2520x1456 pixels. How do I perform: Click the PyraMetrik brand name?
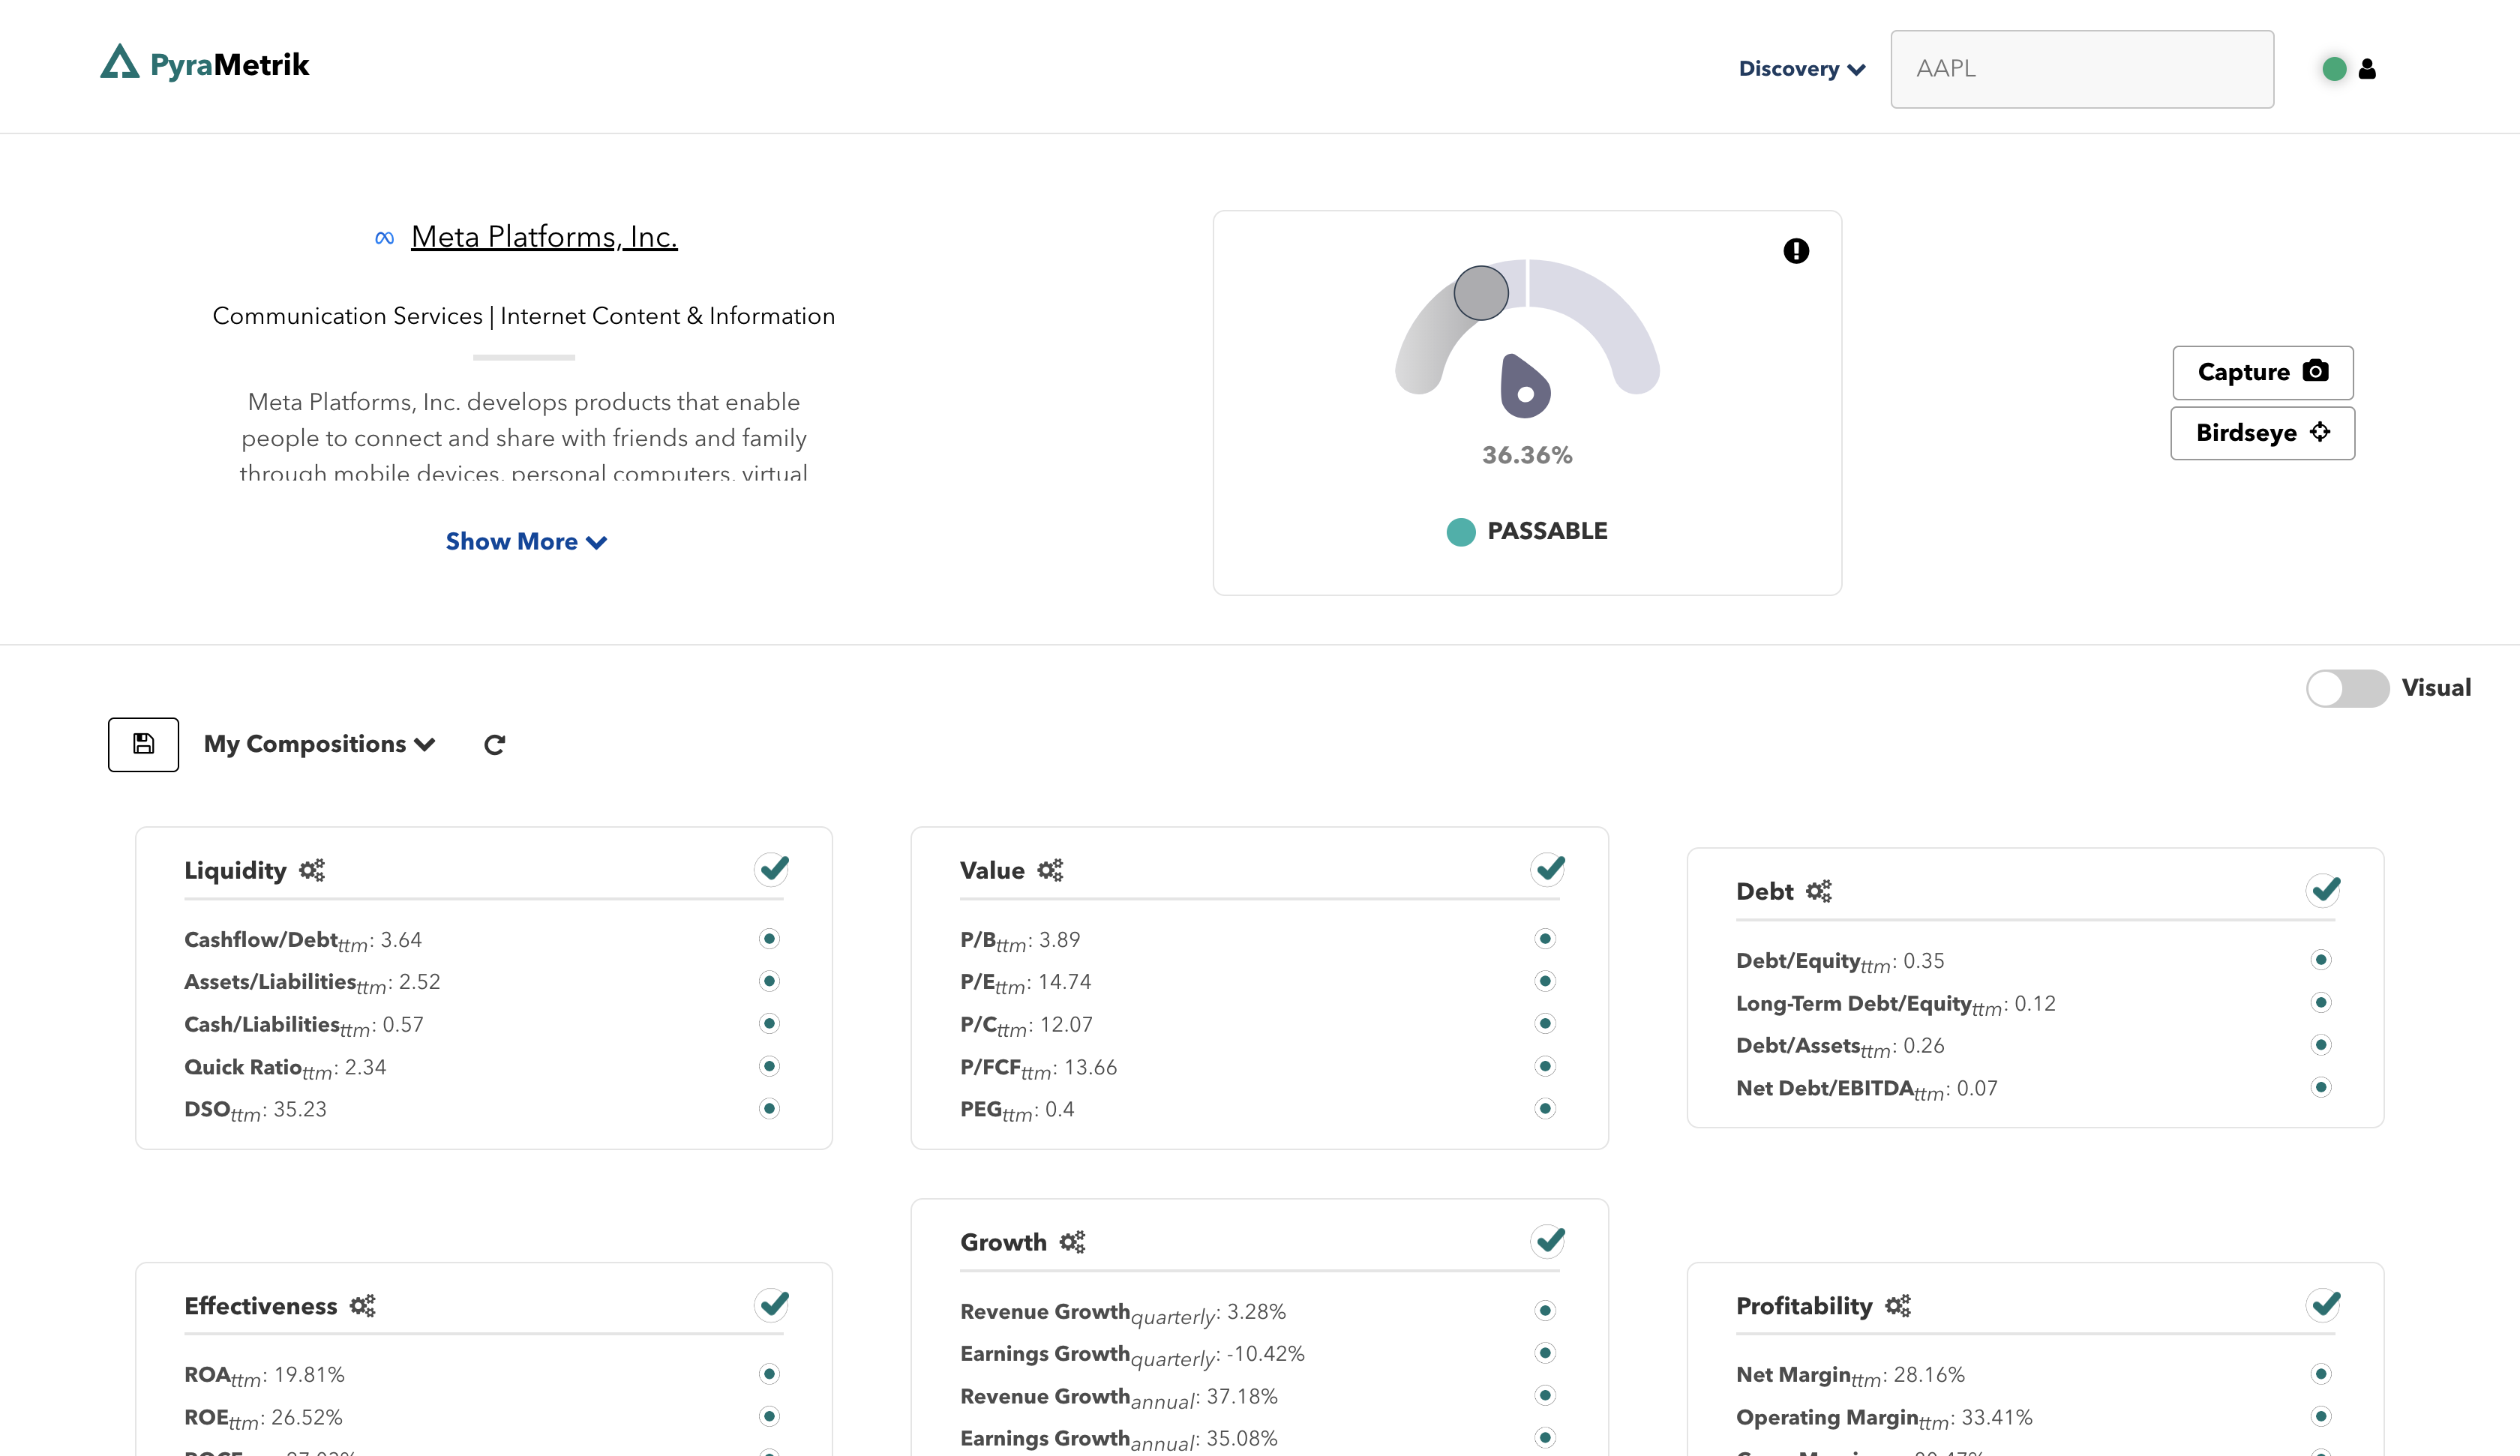(229, 65)
